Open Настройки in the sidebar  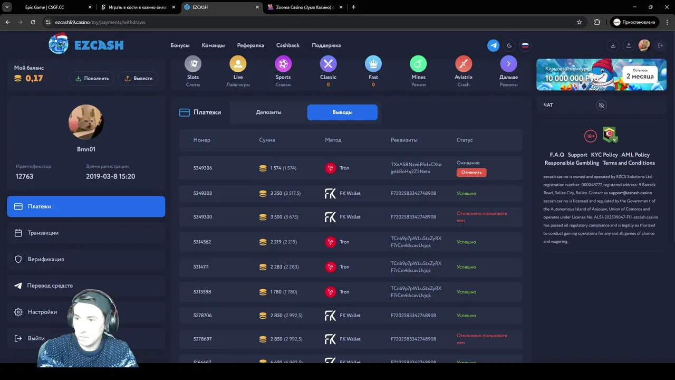coord(86,312)
